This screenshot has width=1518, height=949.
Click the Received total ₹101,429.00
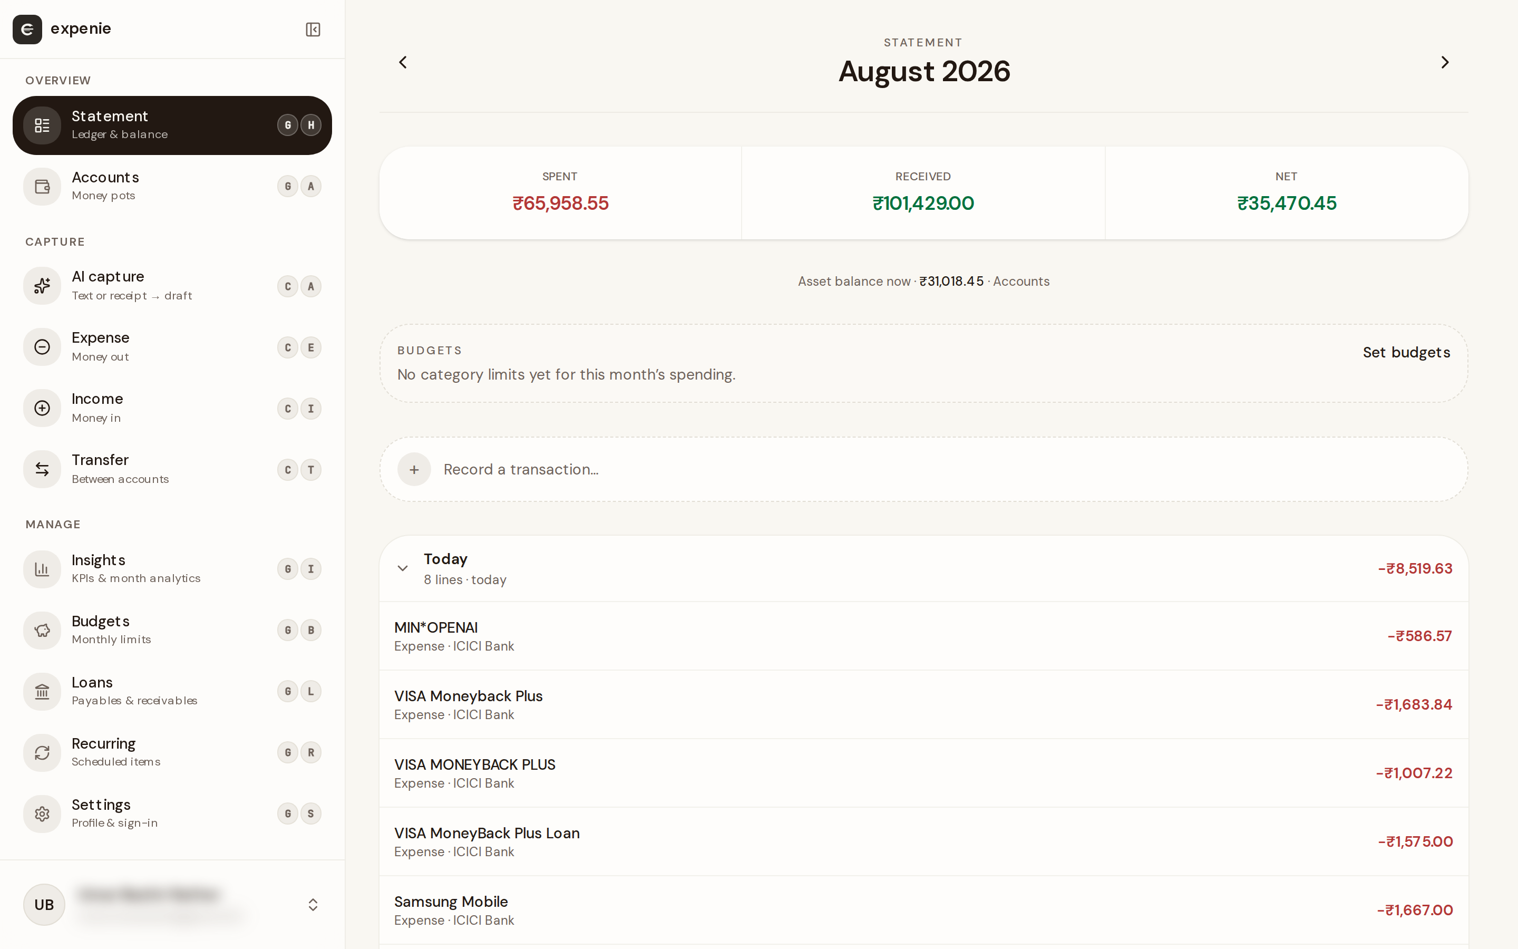point(923,204)
